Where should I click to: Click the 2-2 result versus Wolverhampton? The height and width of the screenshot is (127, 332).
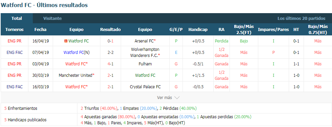coord(111,52)
